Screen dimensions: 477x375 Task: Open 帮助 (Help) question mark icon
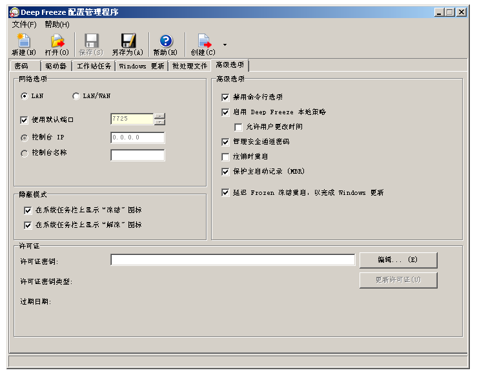point(165,41)
